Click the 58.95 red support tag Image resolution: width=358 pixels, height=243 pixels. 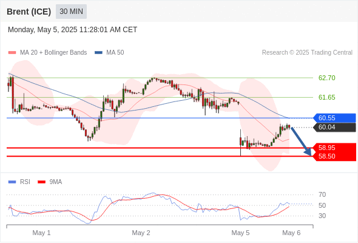click(334, 148)
